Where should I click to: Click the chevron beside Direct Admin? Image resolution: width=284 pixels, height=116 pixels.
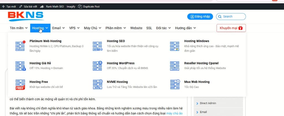point(197,103)
